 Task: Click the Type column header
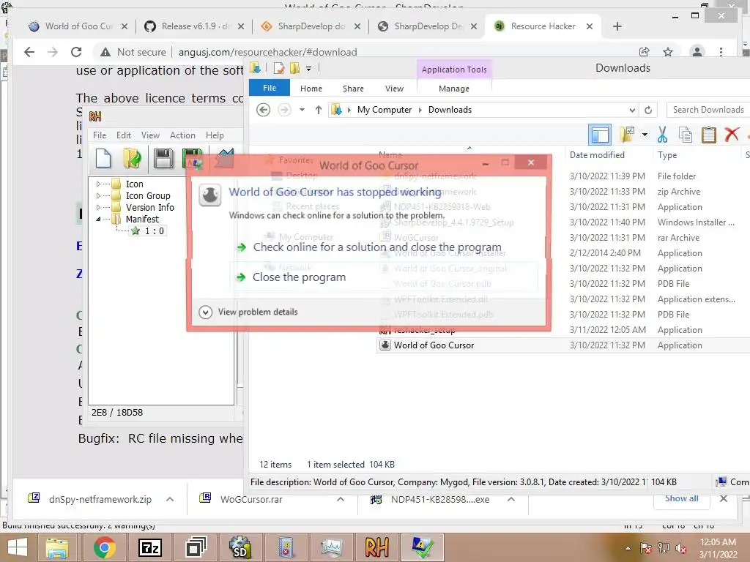[x=667, y=155]
